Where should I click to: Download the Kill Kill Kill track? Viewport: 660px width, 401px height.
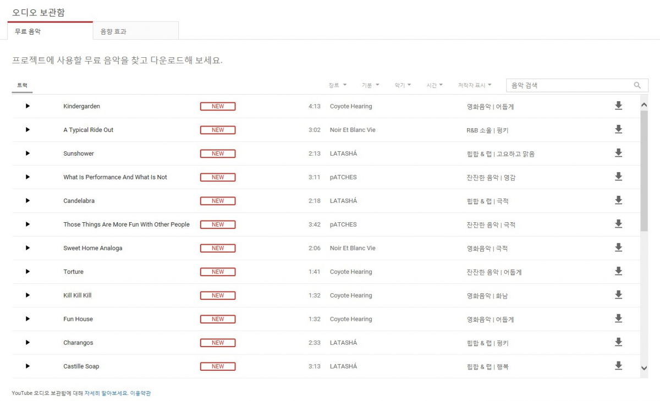coord(618,295)
